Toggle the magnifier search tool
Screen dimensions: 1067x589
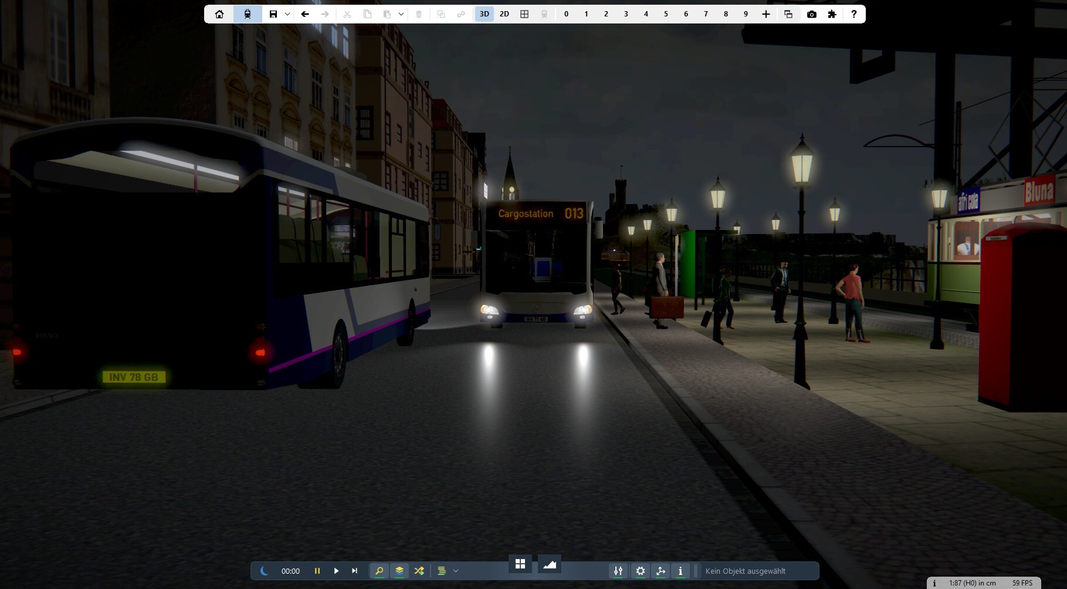(x=379, y=571)
